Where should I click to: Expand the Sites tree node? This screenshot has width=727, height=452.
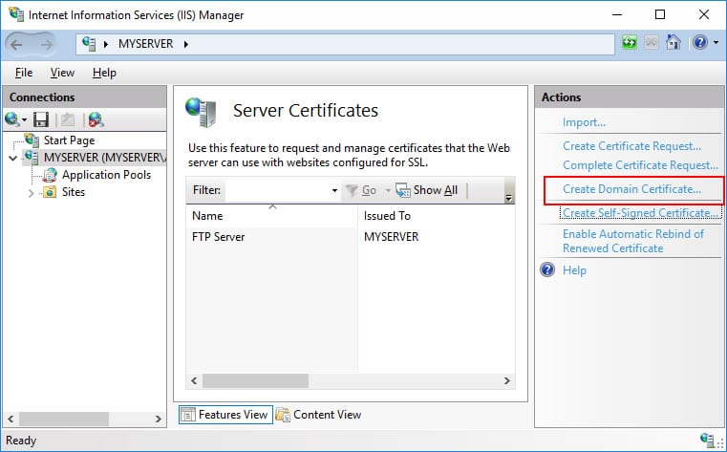[31, 192]
